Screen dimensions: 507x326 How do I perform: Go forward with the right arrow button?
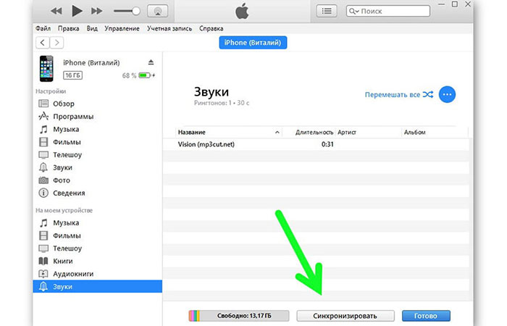coord(57,42)
